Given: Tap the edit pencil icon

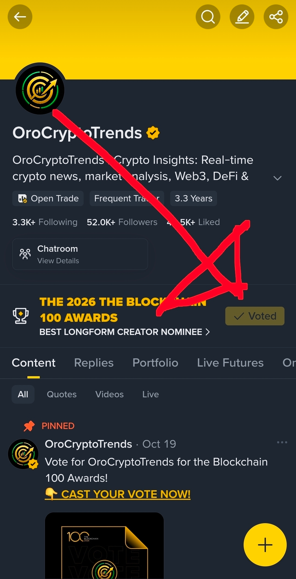Looking at the screenshot, I should pos(242,17).
